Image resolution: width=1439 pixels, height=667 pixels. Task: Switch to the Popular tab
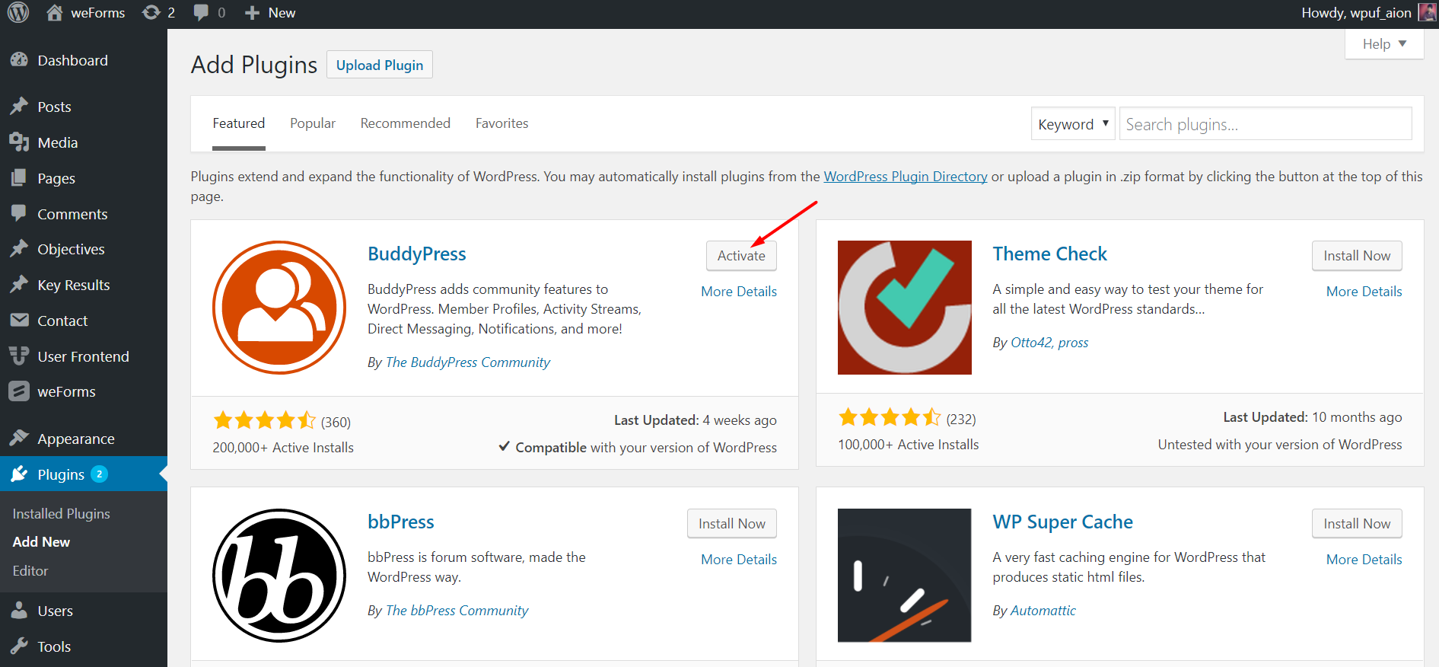[x=312, y=123]
